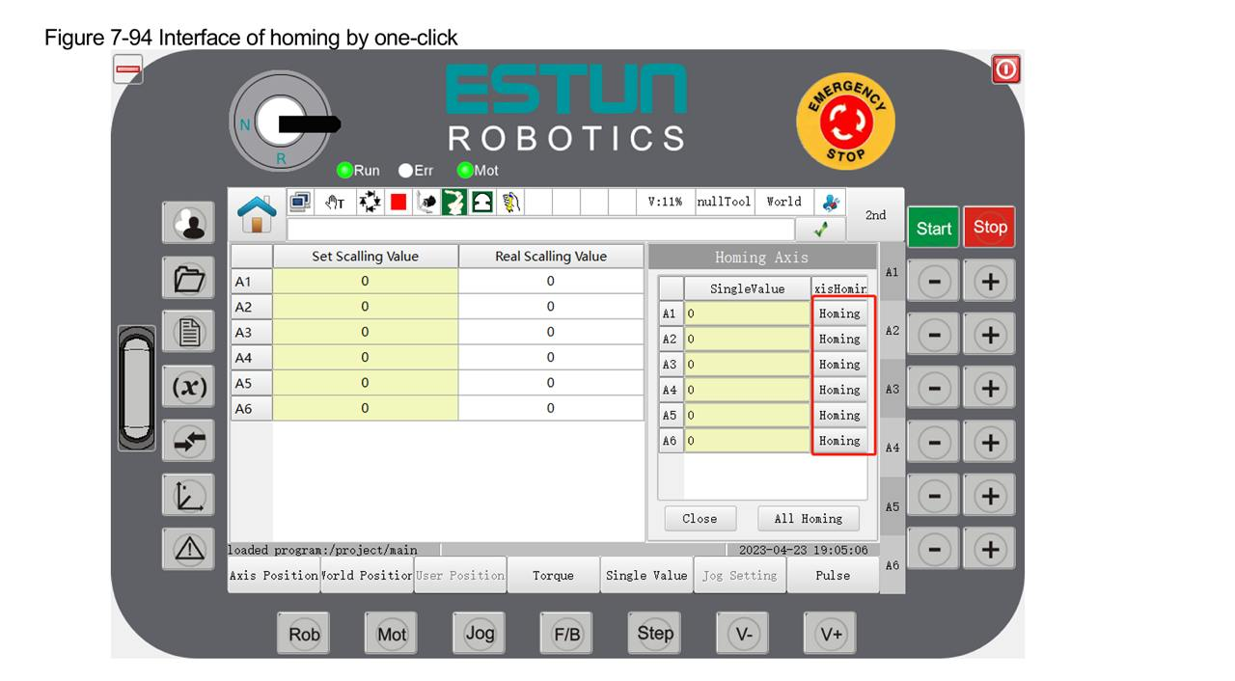Screen dimensions: 1235x681
Task: Close the Homing Axis panel
Action: pyautogui.click(x=700, y=518)
